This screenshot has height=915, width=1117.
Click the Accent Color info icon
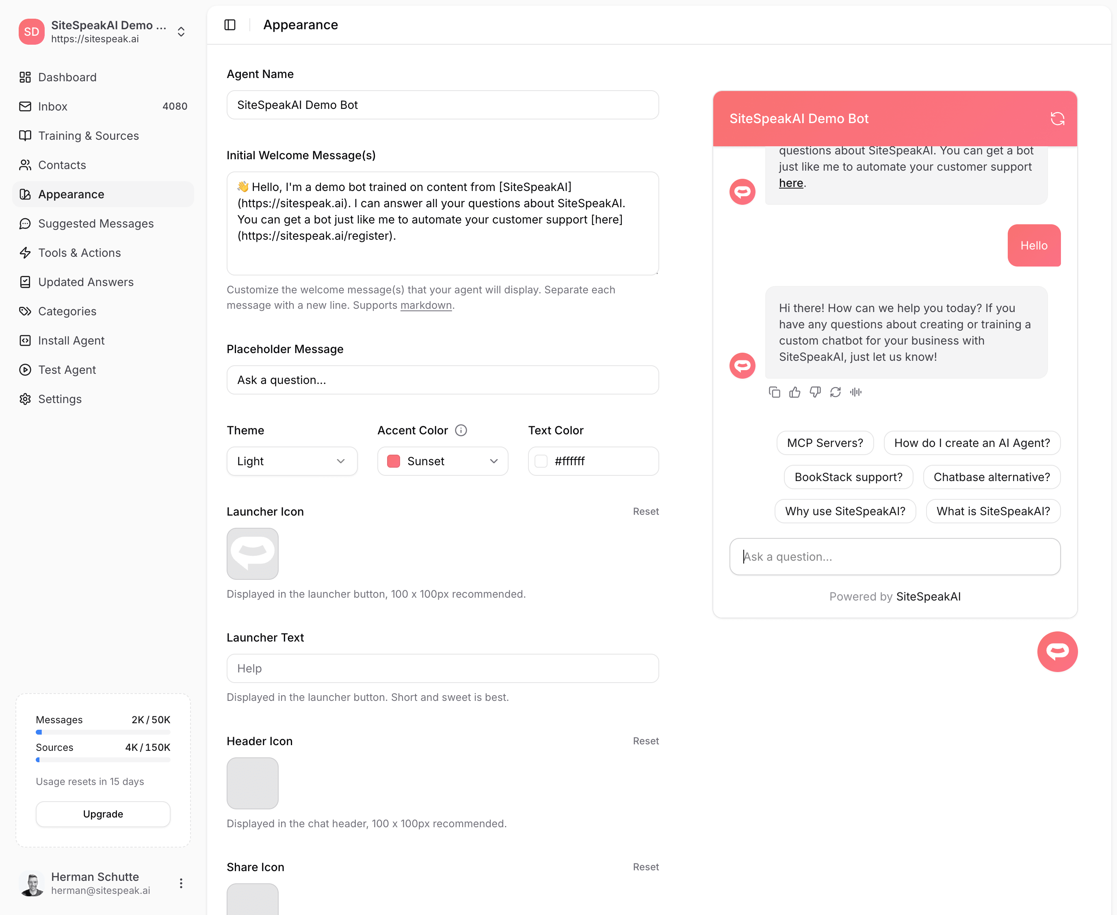tap(461, 431)
